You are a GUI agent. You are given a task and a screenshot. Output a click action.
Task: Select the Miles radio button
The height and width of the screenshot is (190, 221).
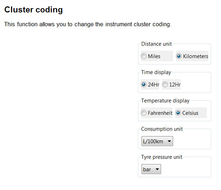(144, 56)
